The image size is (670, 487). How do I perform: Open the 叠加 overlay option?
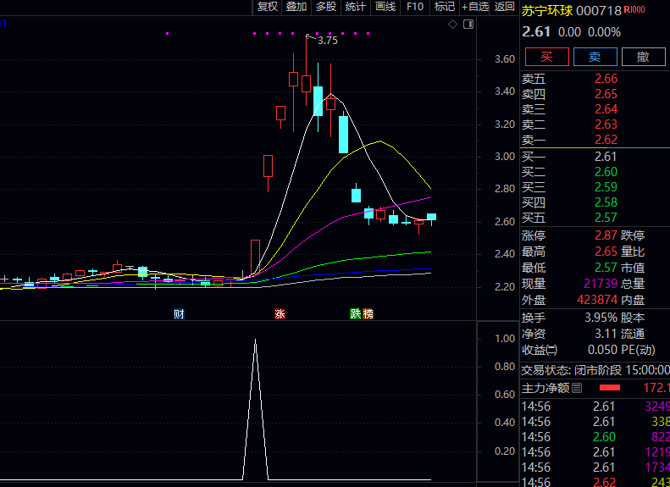(x=296, y=7)
